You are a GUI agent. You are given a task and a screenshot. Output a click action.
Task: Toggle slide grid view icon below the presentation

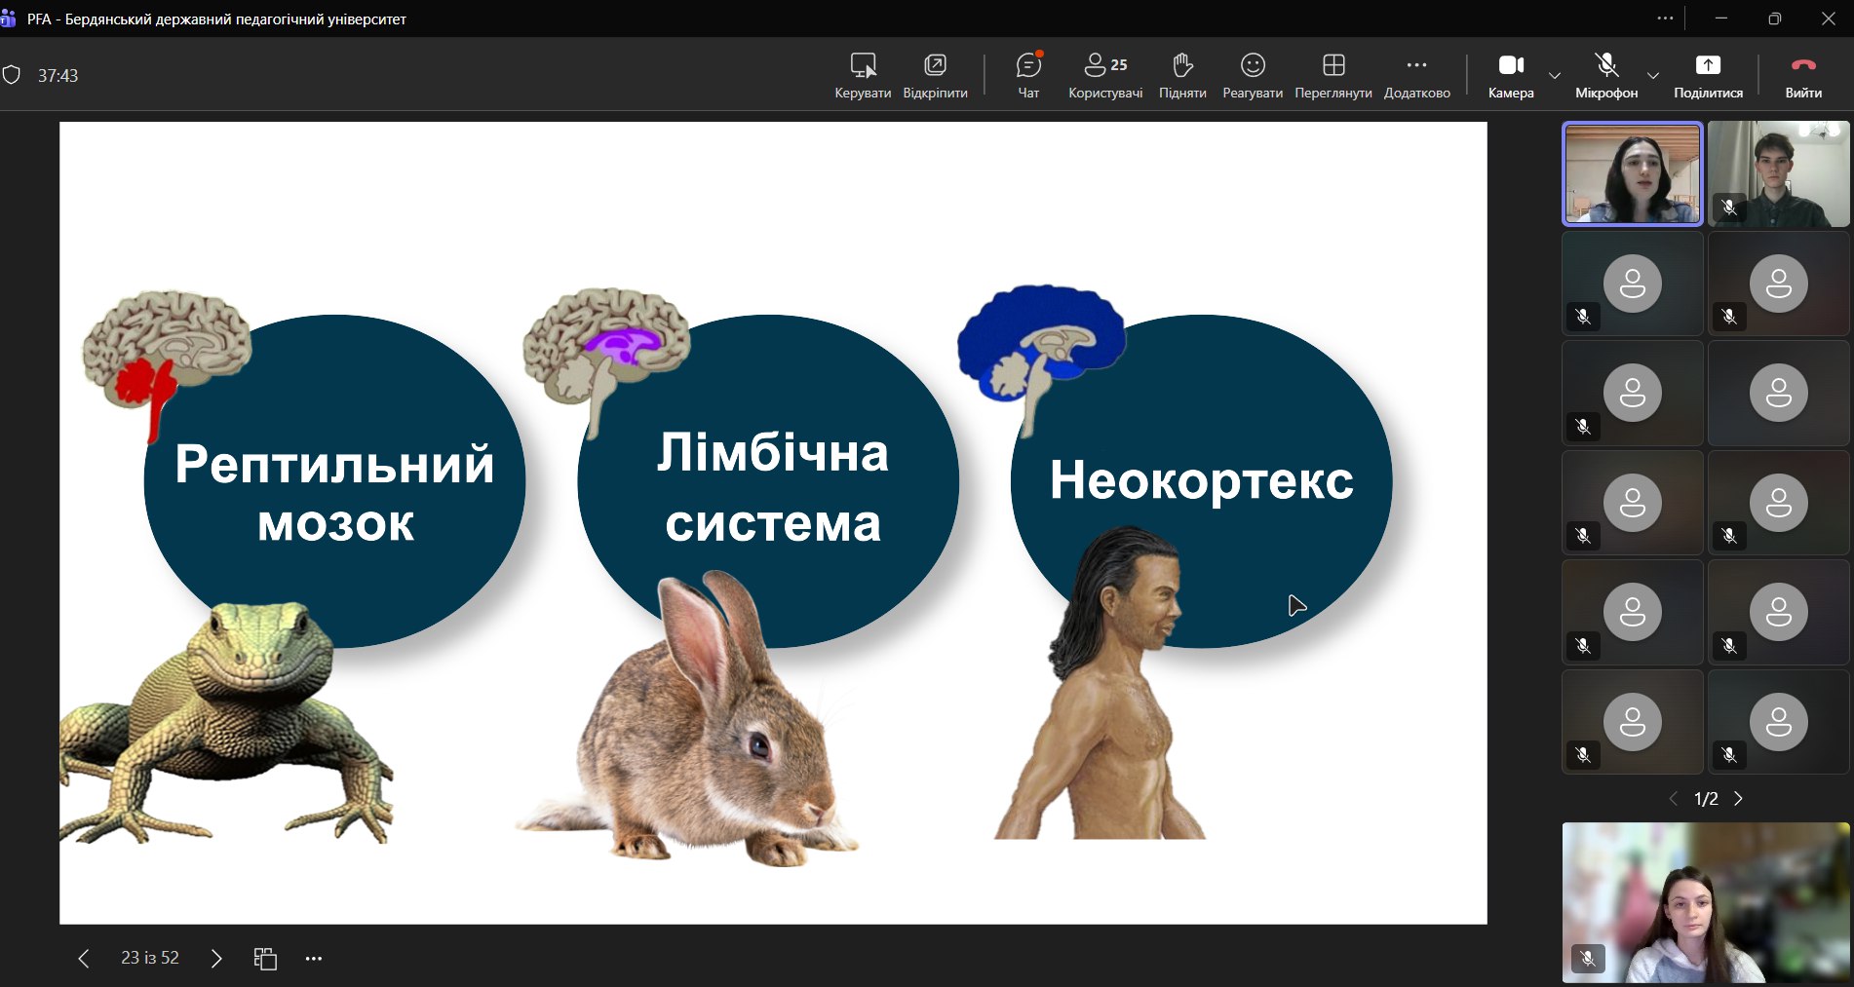[x=265, y=959]
